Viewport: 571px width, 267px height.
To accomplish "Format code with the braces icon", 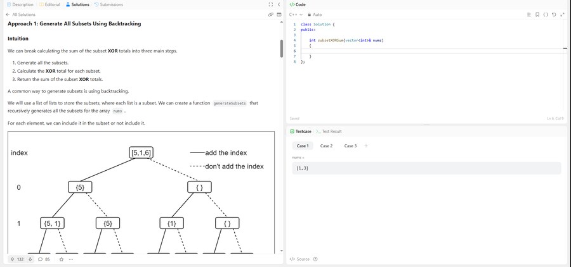I will pos(546,15).
